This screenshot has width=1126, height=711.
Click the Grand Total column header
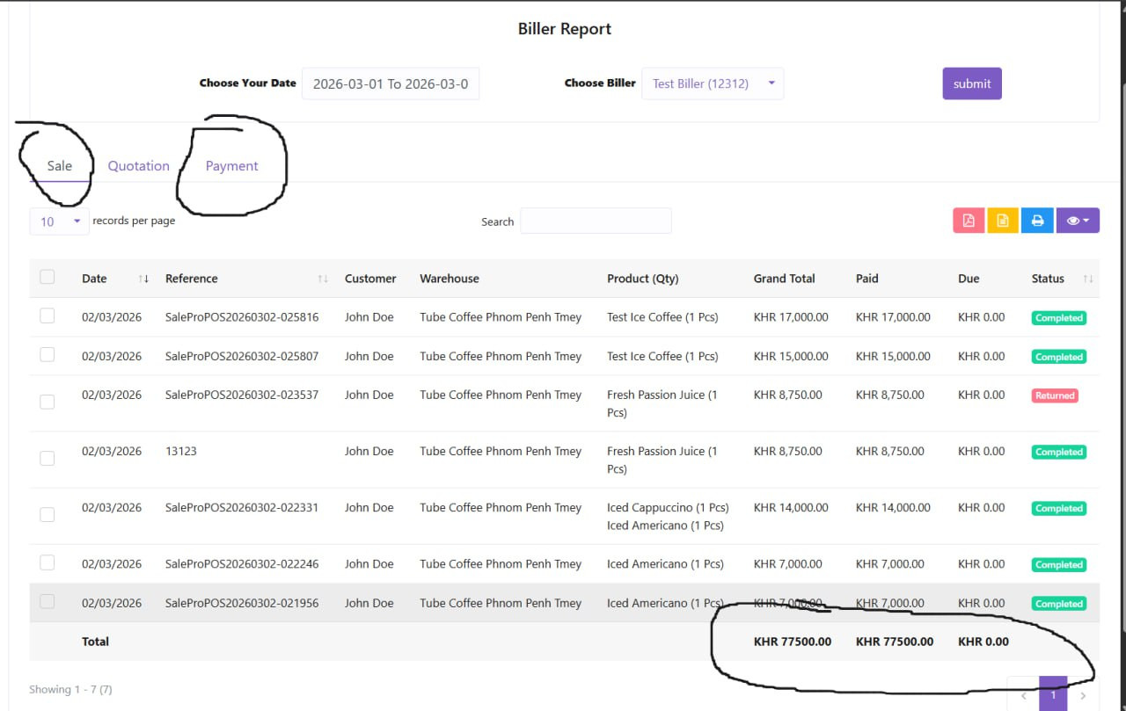[785, 279]
